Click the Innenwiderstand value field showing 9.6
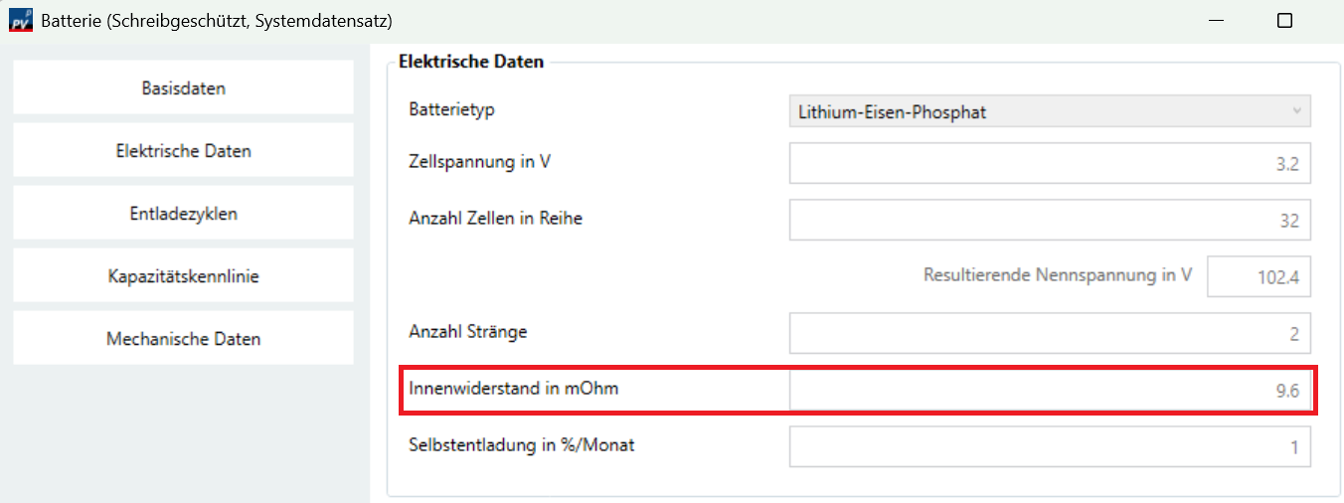This screenshot has height=503, width=1344. [x=1049, y=391]
